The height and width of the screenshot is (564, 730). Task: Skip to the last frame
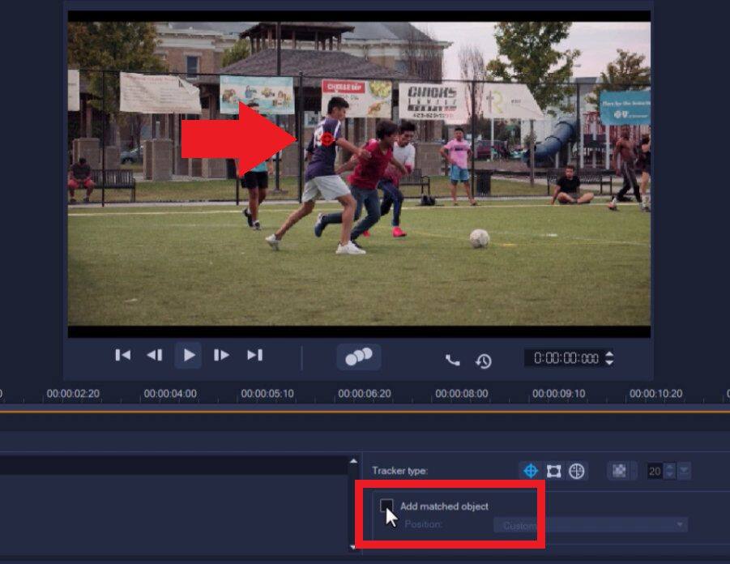(x=256, y=354)
